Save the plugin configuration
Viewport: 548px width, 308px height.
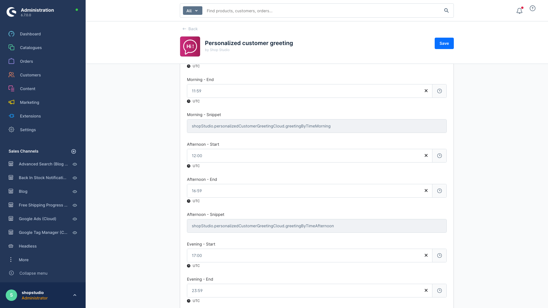[444, 43]
